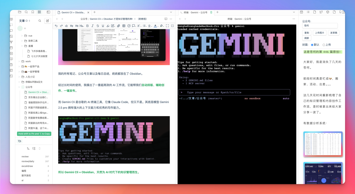The width and height of the screenshot is (355, 194).
Task: Expand the 效率工具 folder
Action: 22,41
